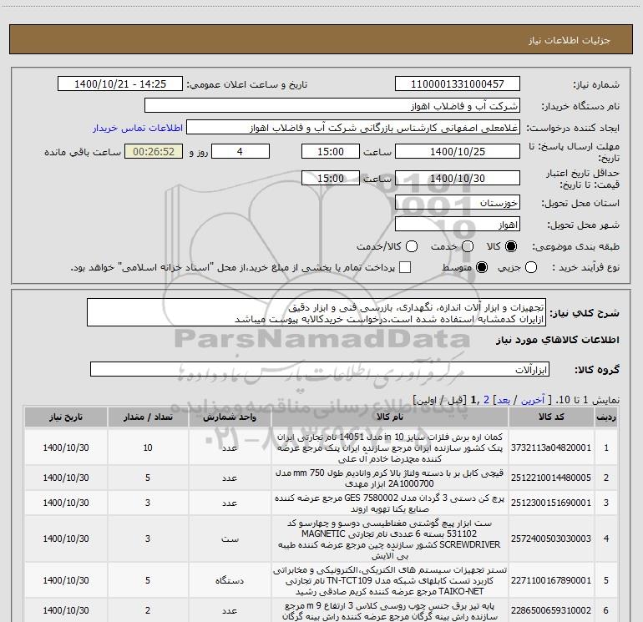
Task: Select the کالا/خدمت radio button
Action: 412,246
